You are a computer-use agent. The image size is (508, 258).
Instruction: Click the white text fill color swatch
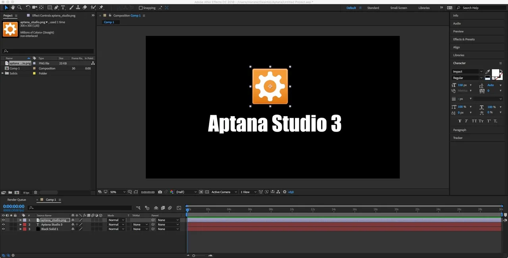495,73
